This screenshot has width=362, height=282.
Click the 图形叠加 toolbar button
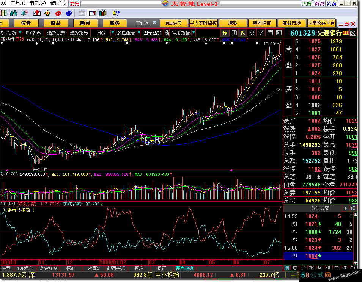153,33
